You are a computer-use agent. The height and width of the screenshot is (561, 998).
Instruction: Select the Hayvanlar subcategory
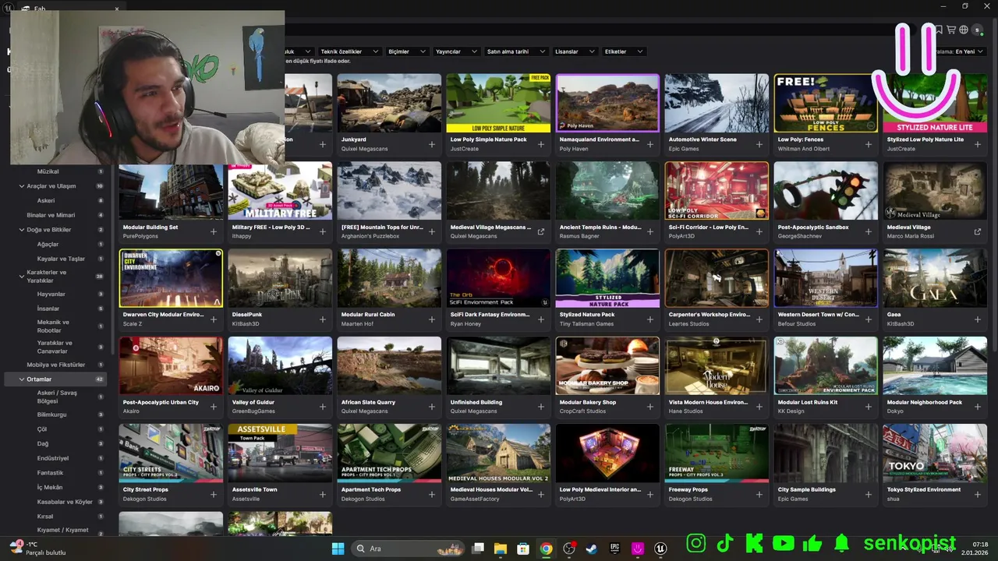(51, 294)
